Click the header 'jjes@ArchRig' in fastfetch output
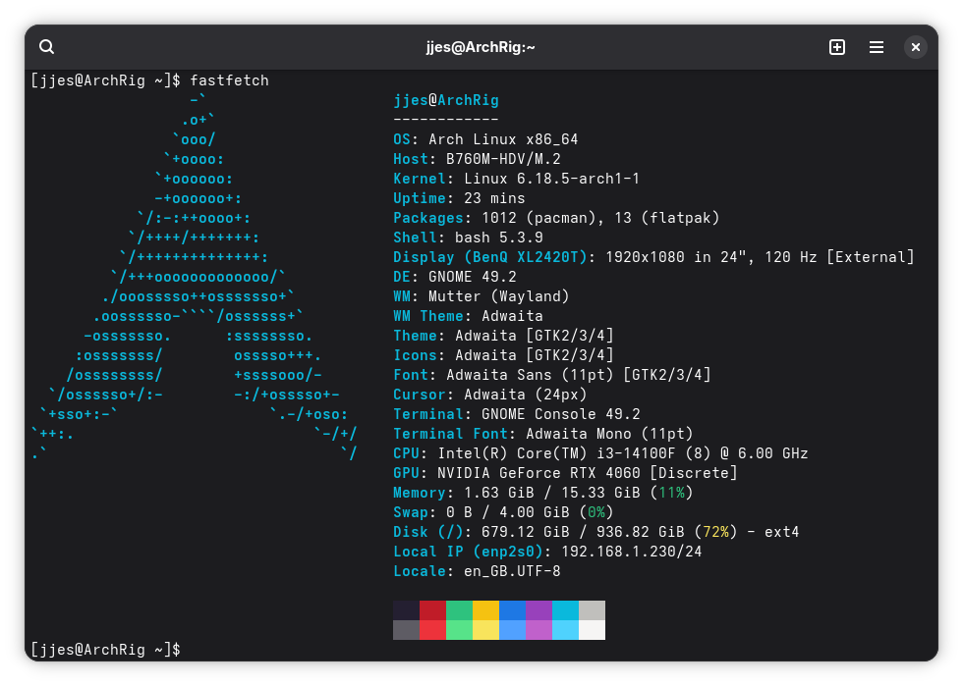Viewport: 963px width, 686px height. tap(446, 100)
